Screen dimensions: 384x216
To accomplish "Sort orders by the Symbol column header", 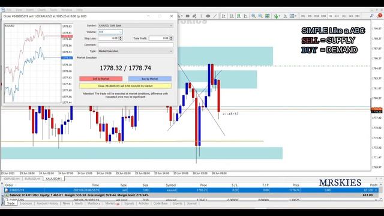I will 170,185.
